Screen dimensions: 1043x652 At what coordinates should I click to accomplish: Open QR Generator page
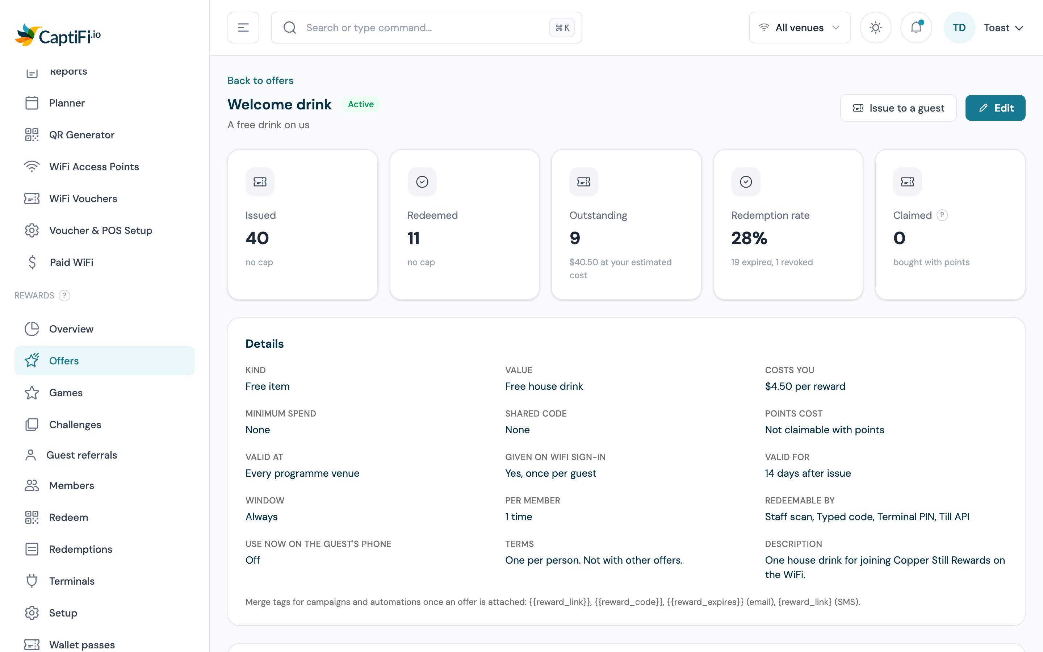click(x=104, y=135)
